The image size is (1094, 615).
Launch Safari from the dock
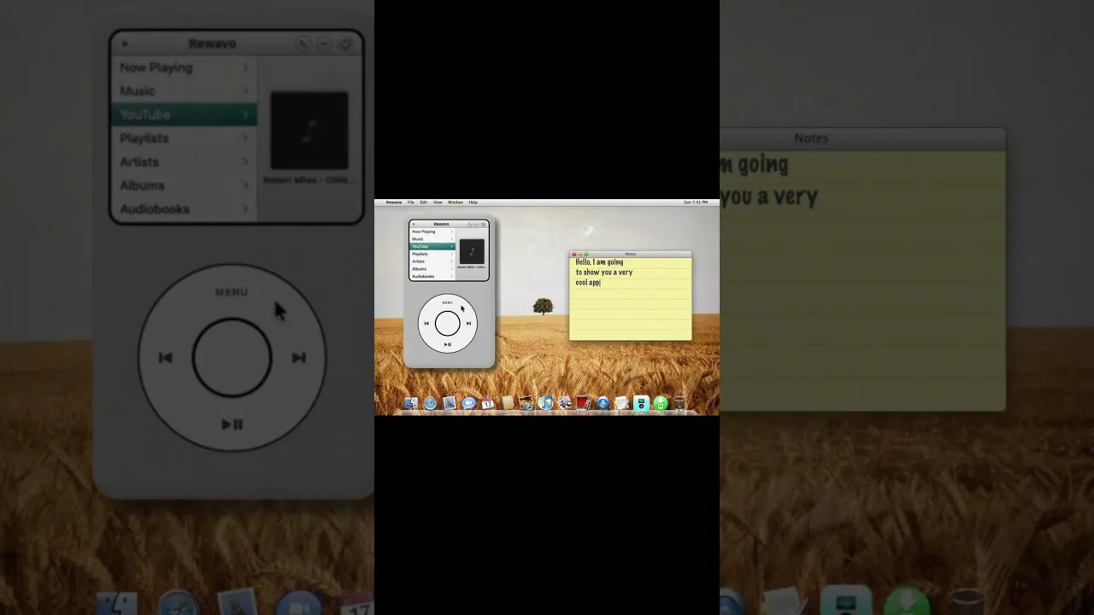click(431, 403)
